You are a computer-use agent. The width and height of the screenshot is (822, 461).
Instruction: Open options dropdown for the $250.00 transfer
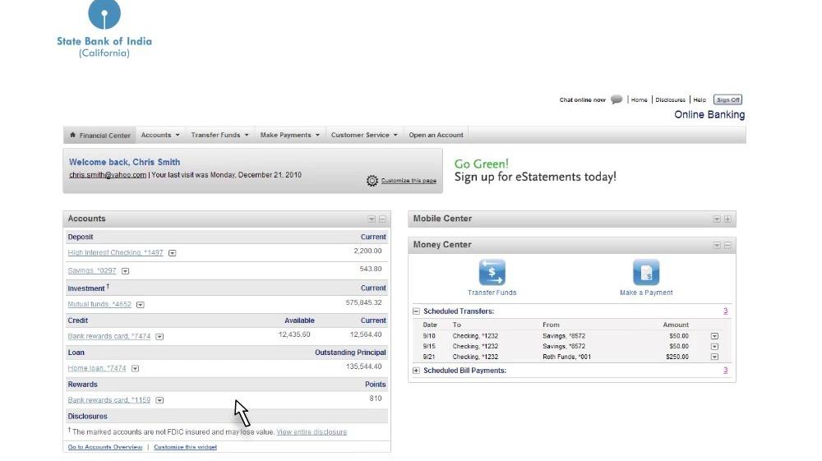pos(714,357)
